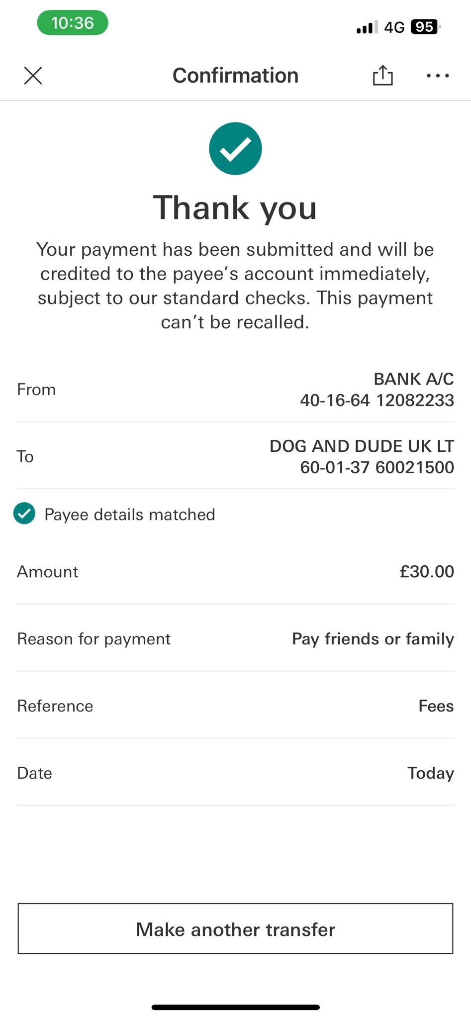The image size is (471, 1019).
Task: Tap the home indicator bar
Action: pyautogui.click(x=235, y=1007)
